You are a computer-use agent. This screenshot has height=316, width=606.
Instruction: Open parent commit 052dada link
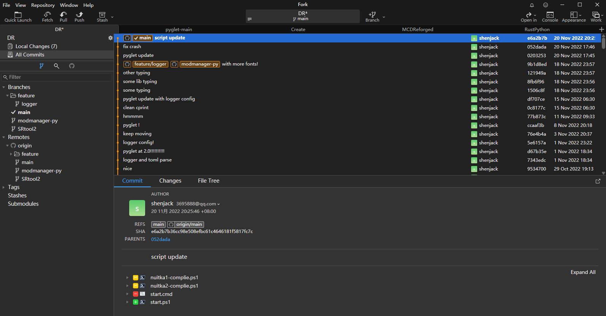point(160,239)
